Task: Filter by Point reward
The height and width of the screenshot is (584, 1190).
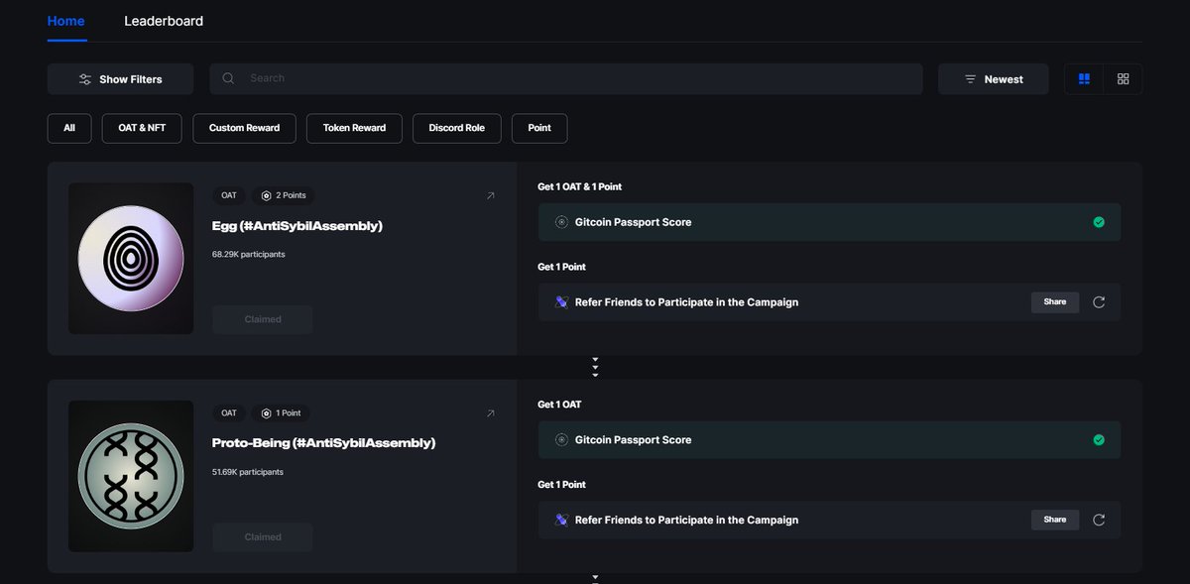Action: click(x=539, y=128)
